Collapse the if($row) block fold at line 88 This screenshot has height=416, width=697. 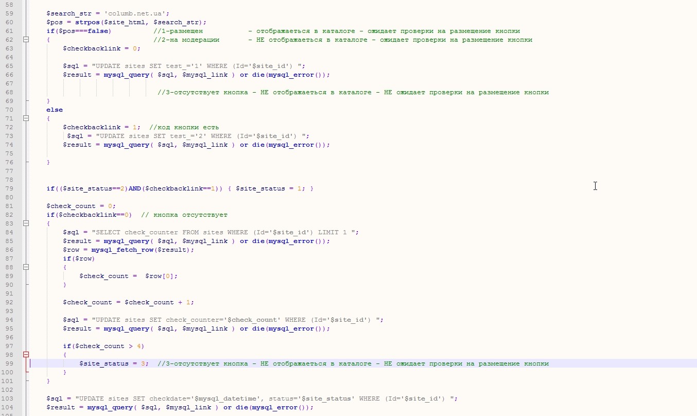[26, 267]
